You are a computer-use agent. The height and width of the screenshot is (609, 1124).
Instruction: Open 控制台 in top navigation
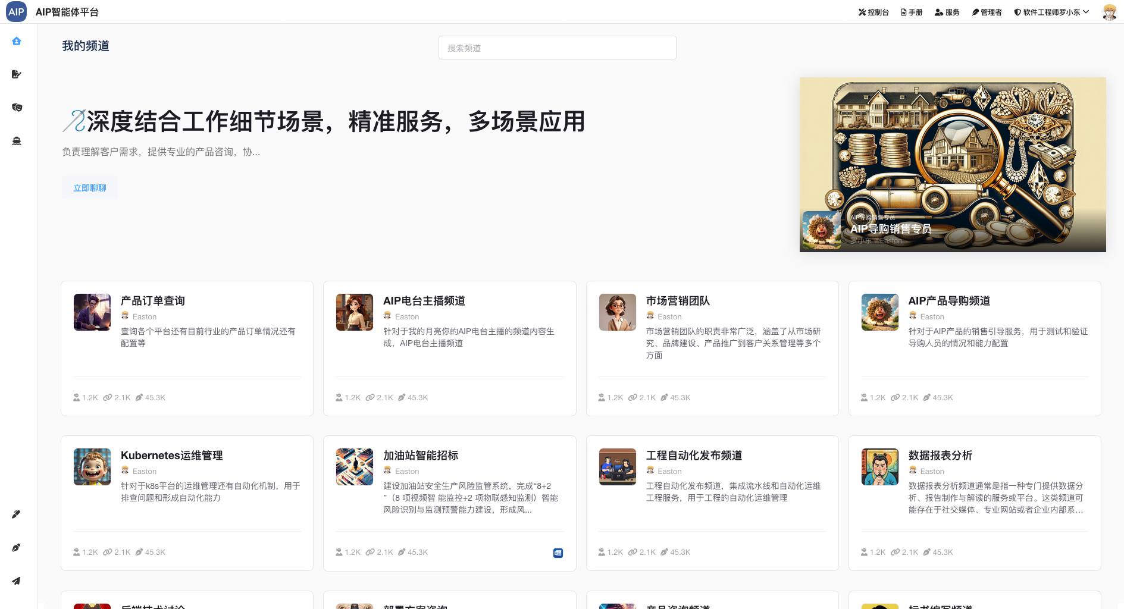(873, 12)
